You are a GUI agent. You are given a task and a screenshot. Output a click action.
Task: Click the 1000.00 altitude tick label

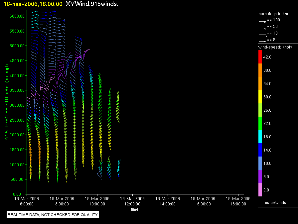(x=17, y=165)
